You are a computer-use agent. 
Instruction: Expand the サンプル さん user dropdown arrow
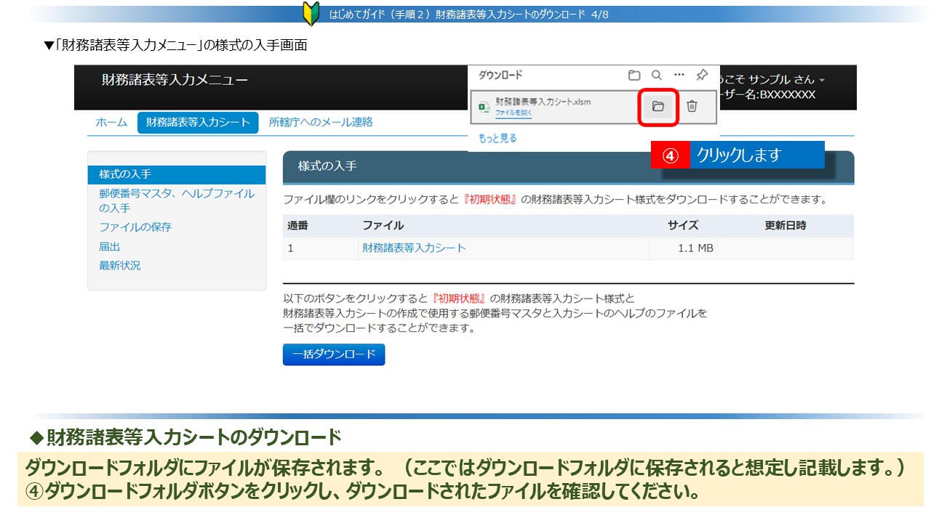coord(822,80)
